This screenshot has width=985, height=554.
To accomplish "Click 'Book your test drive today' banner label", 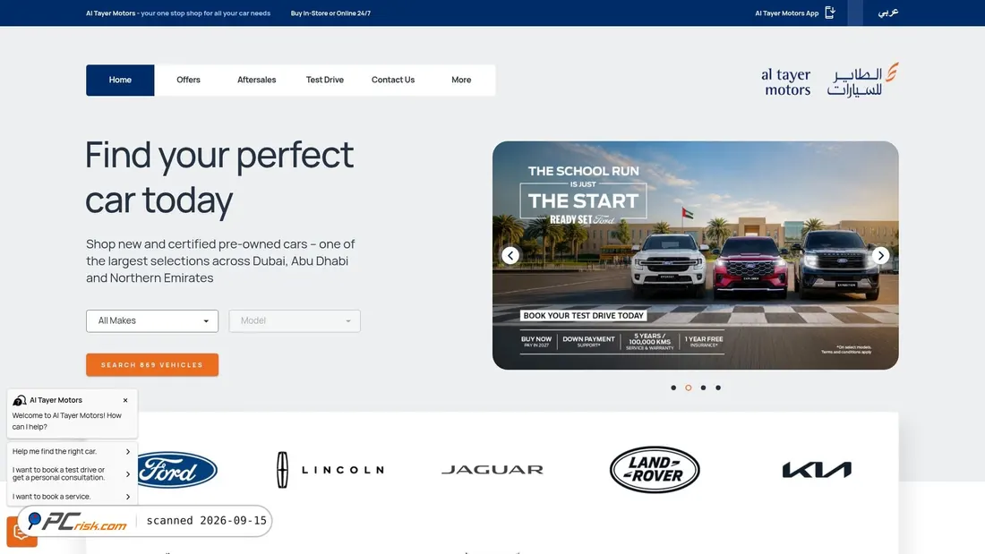I will pyautogui.click(x=584, y=315).
